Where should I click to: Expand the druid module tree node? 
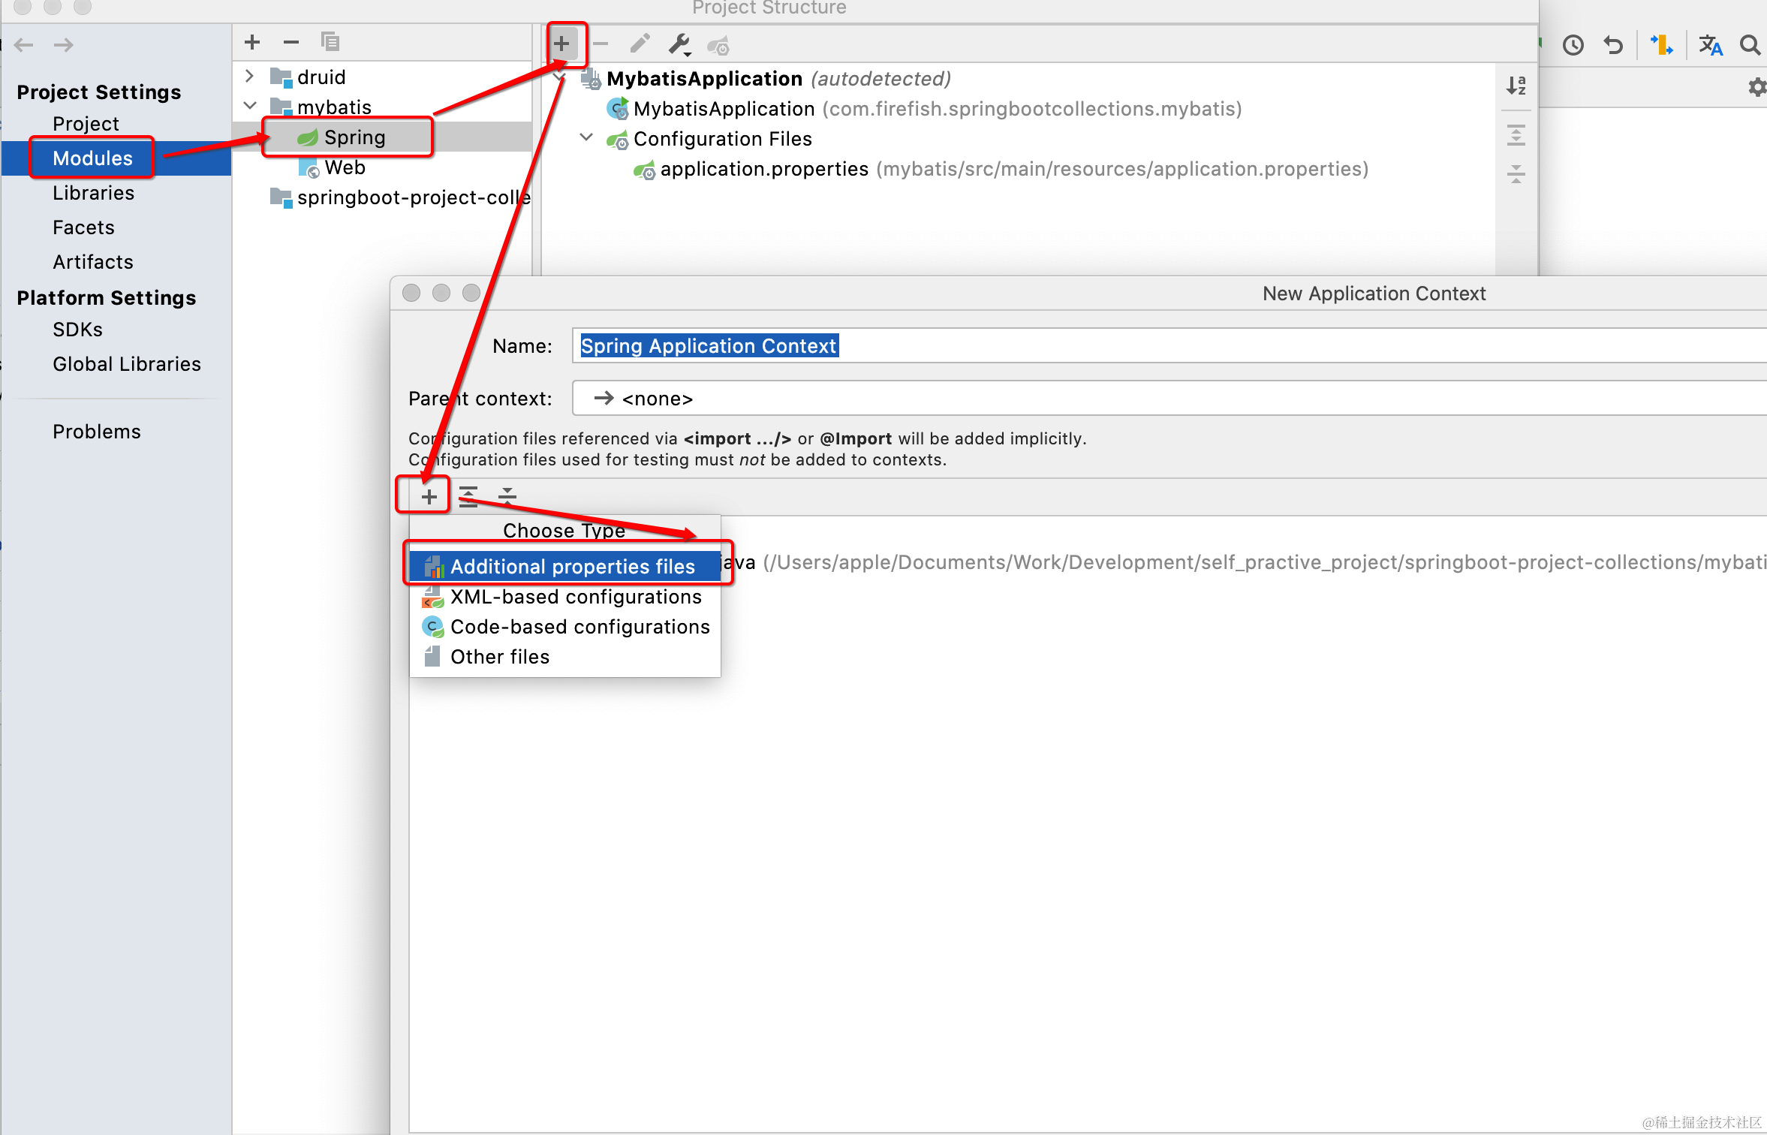[x=250, y=77]
